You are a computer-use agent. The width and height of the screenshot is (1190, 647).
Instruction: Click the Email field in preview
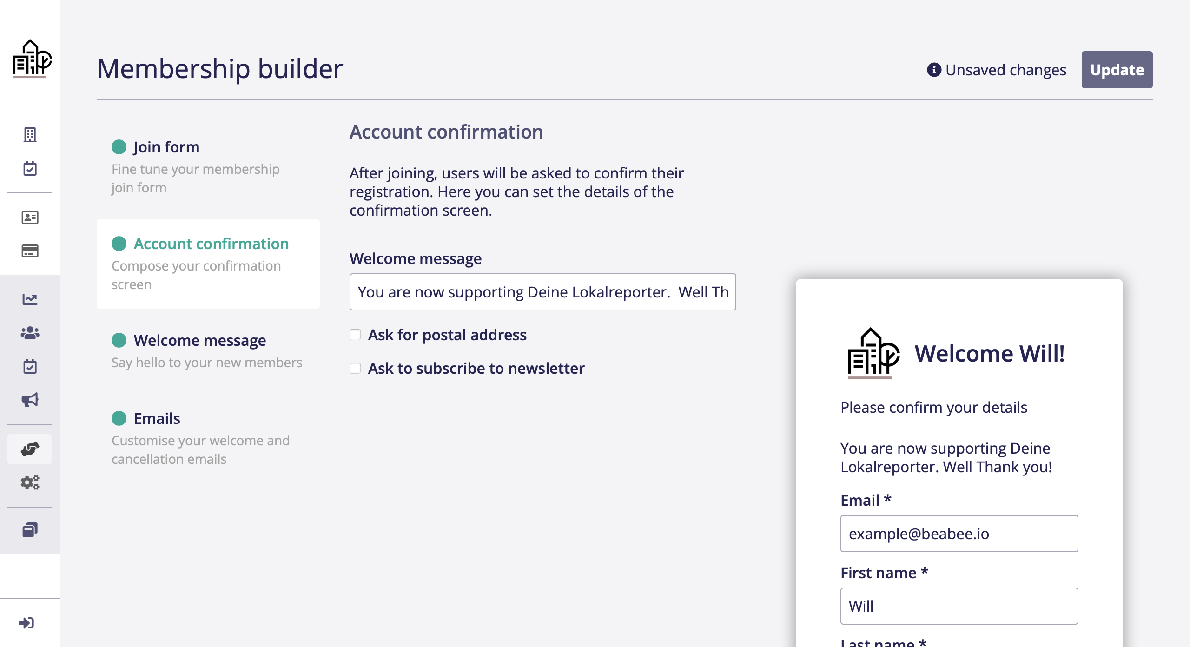pyautogui.click(x=959, y=534)
